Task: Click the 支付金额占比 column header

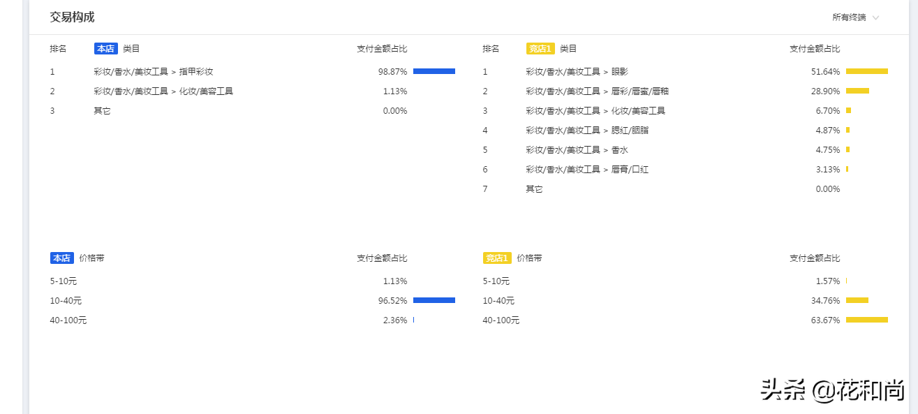Action: [380, 48]
